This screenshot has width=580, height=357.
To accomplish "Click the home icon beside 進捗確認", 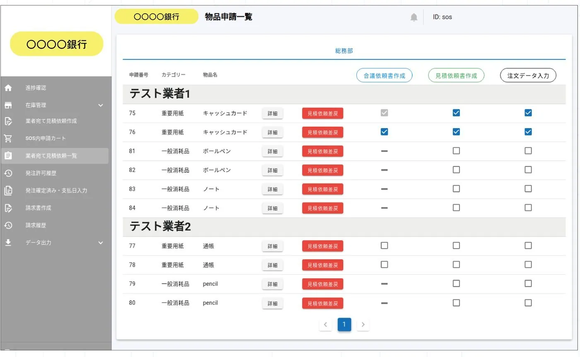I will (x=8, y=88).
